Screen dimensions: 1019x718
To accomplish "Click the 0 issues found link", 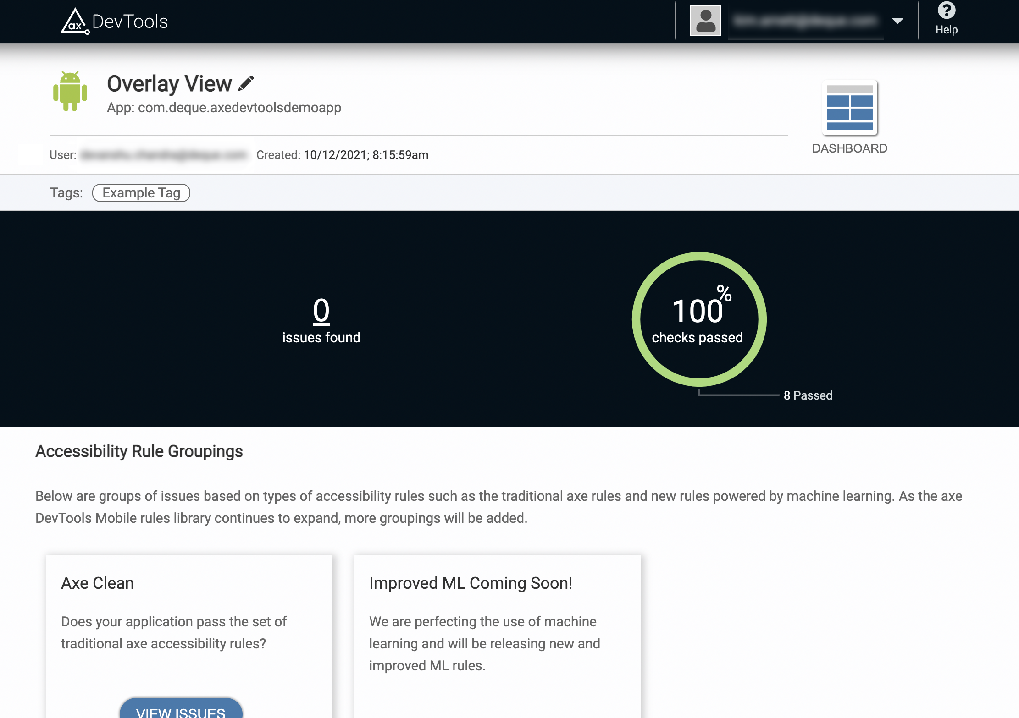I will 321,311.
